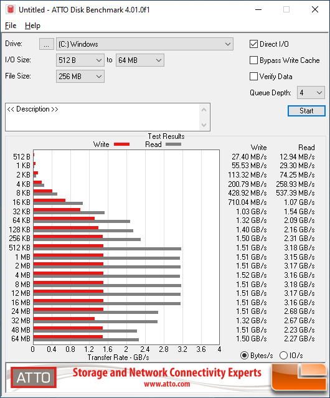
Task: Click the 258.93 MB/s read value
Action: 295,184
